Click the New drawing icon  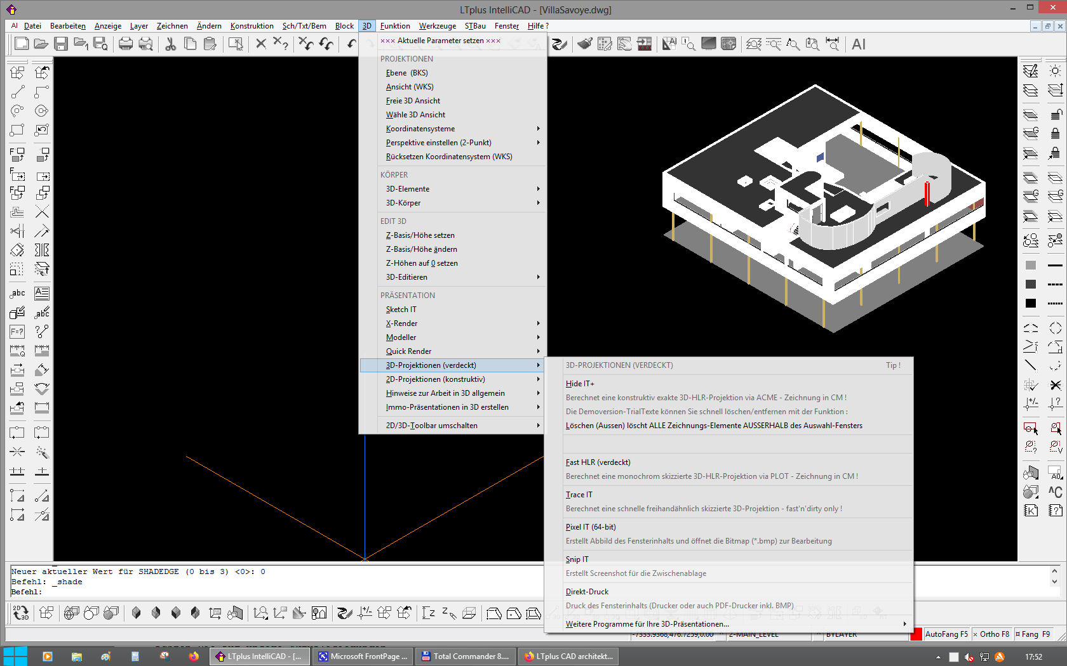[22, 44]
